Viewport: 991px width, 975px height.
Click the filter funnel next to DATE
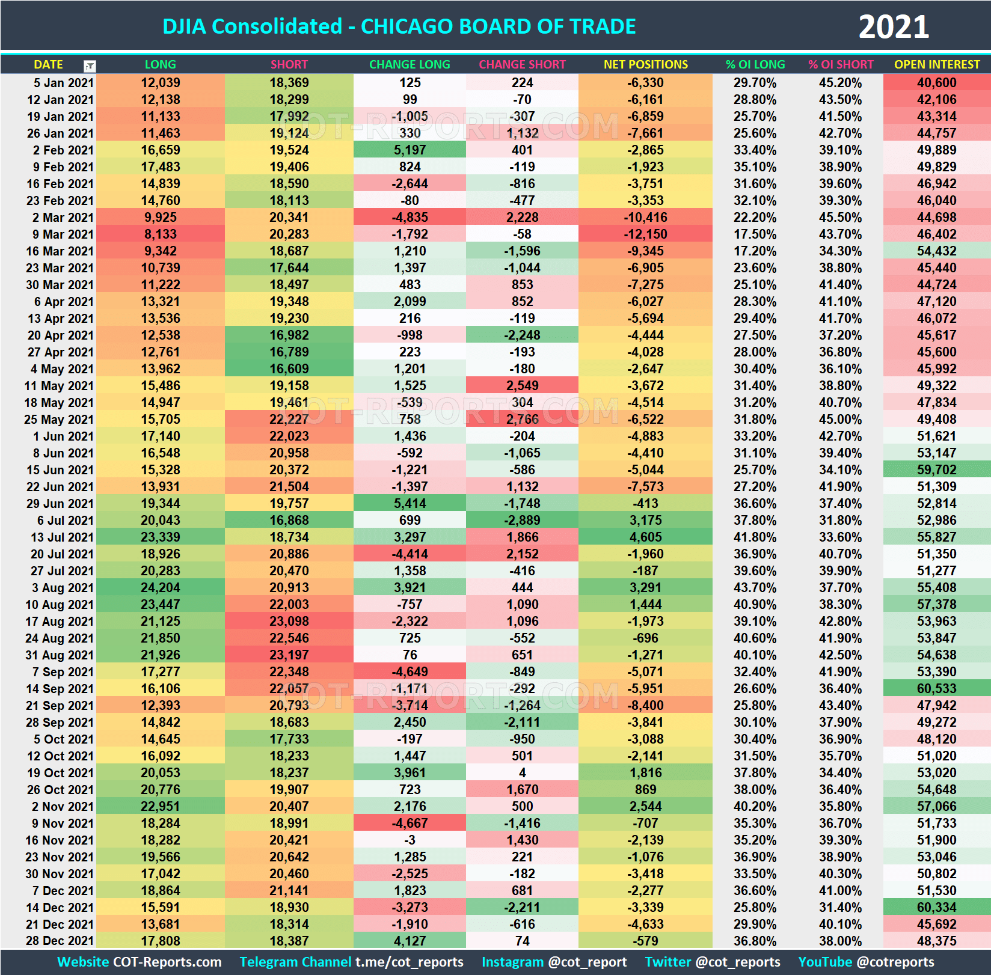[89, 65]
